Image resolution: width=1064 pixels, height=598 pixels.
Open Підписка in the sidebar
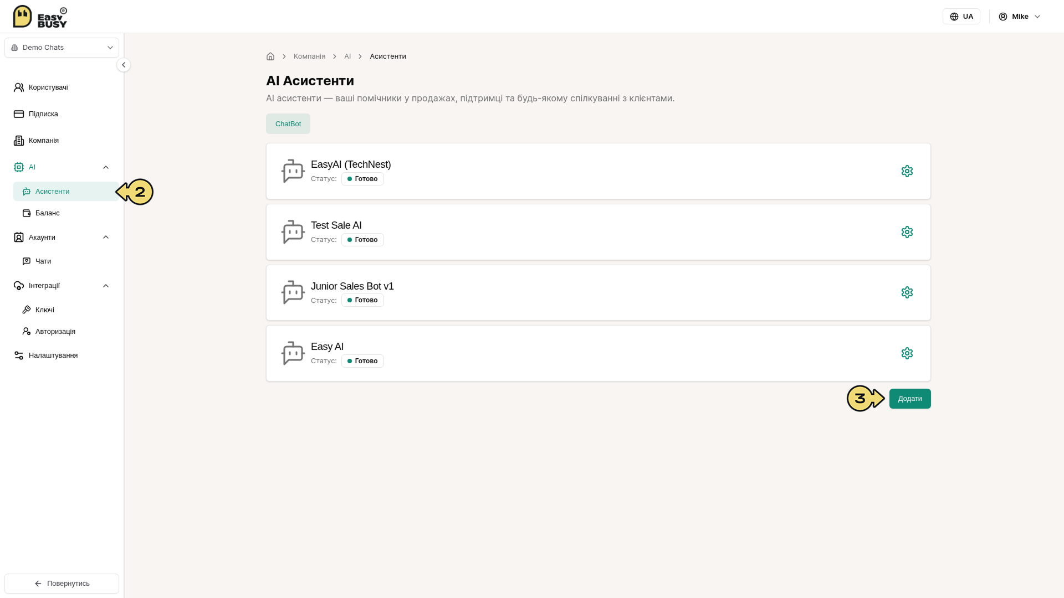[62, 114]
